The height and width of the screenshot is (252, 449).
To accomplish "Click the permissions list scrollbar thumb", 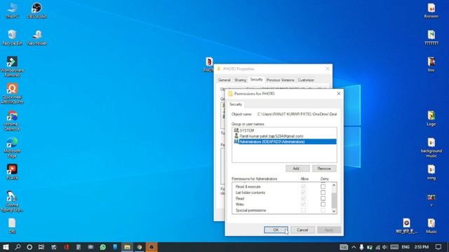I will [x=334, y=201].
